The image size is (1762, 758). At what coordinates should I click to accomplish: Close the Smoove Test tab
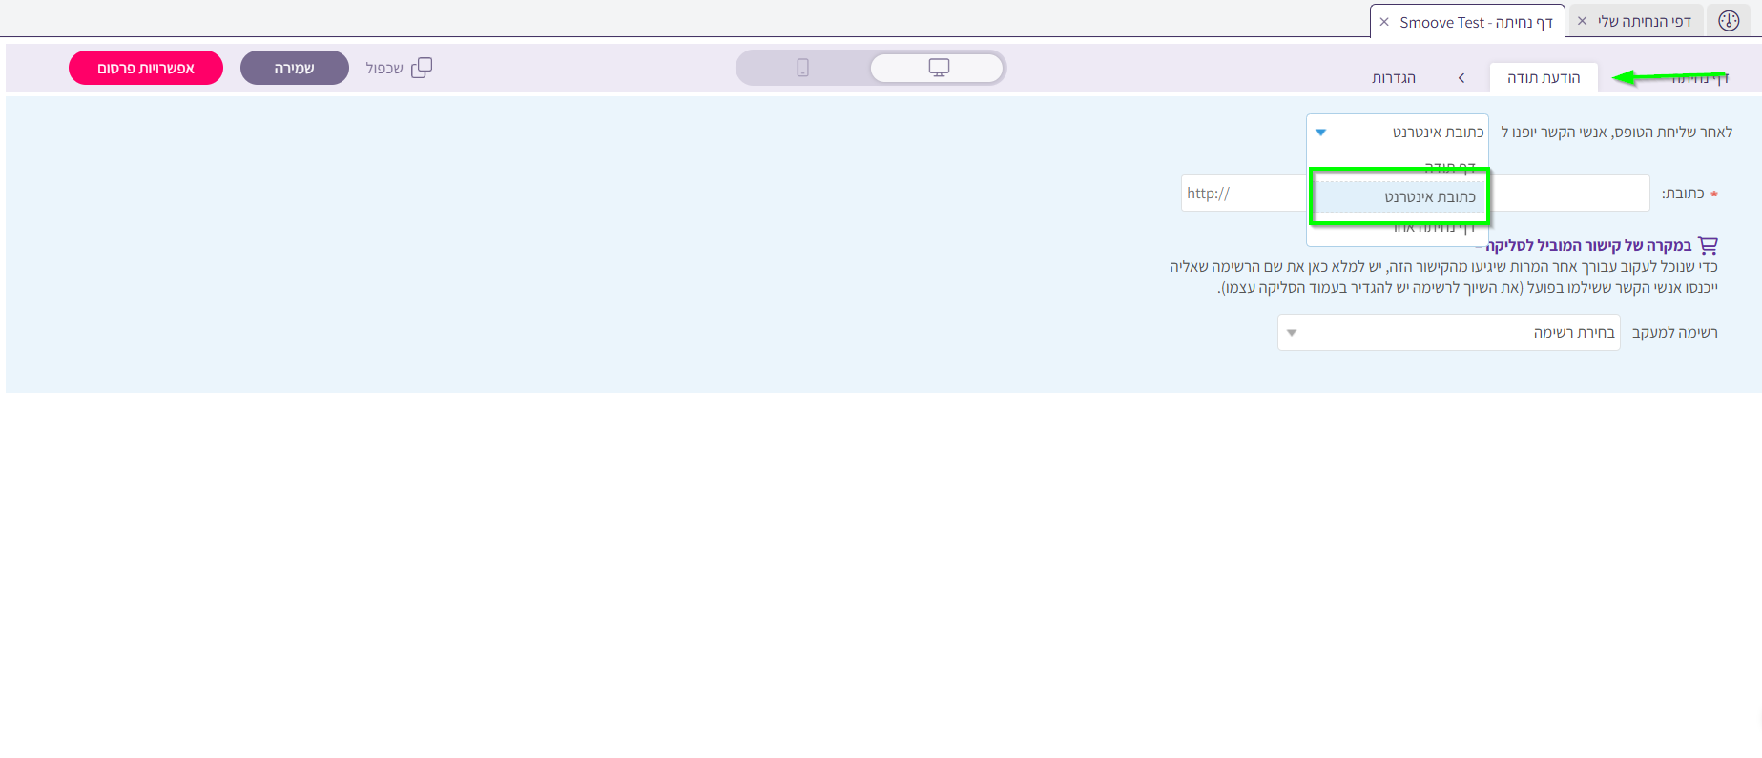[1384, 22]
